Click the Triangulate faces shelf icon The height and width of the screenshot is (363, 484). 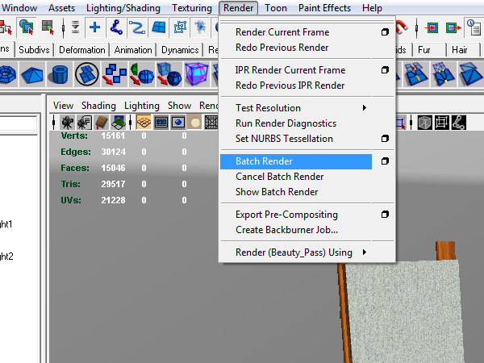click(x=470, y=74)
